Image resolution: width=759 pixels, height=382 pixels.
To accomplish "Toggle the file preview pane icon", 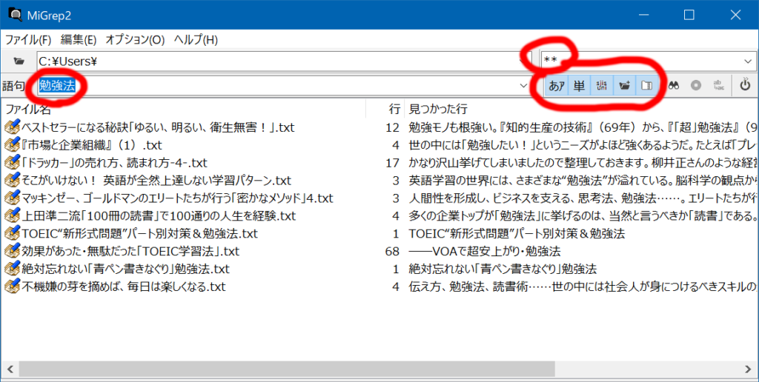I will coord(646,86).
